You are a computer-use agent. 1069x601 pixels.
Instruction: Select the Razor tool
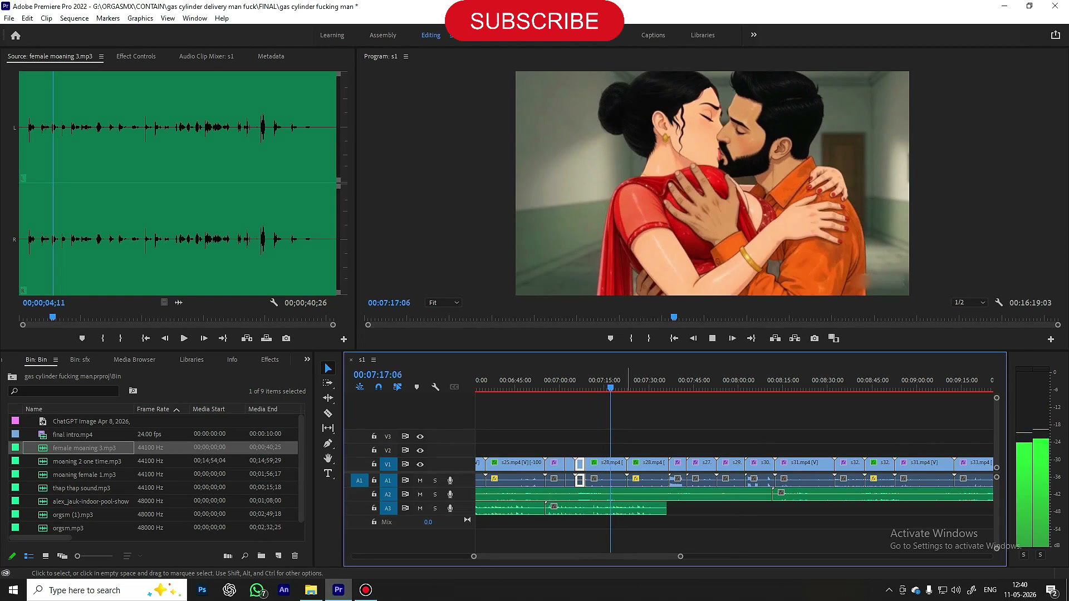point(328,413)
